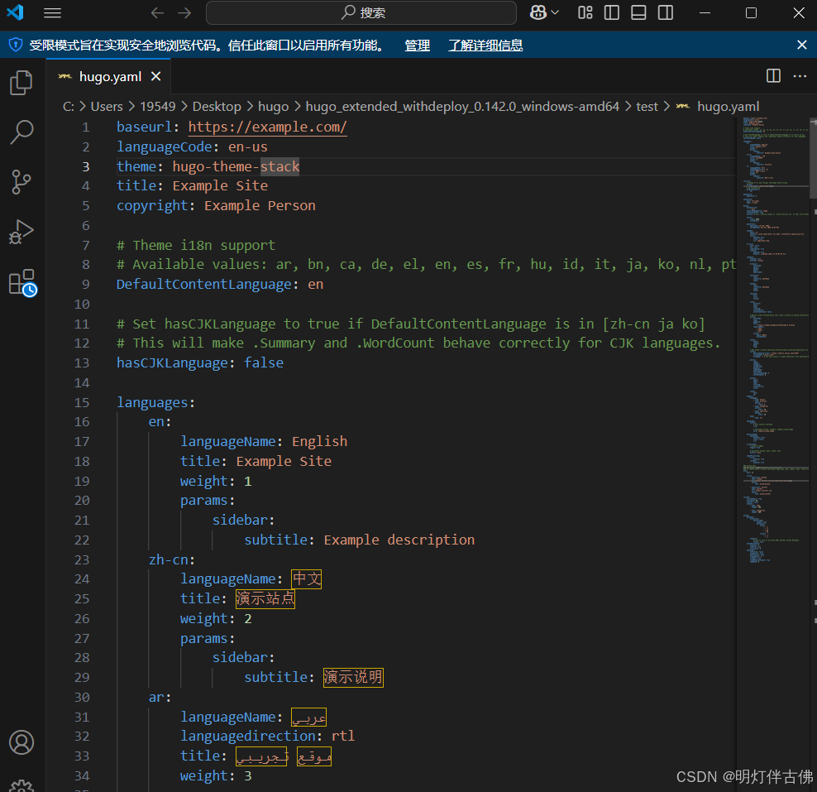Click the 中文 value
This screenshot has height=792, width=817.
pos(306,579)
